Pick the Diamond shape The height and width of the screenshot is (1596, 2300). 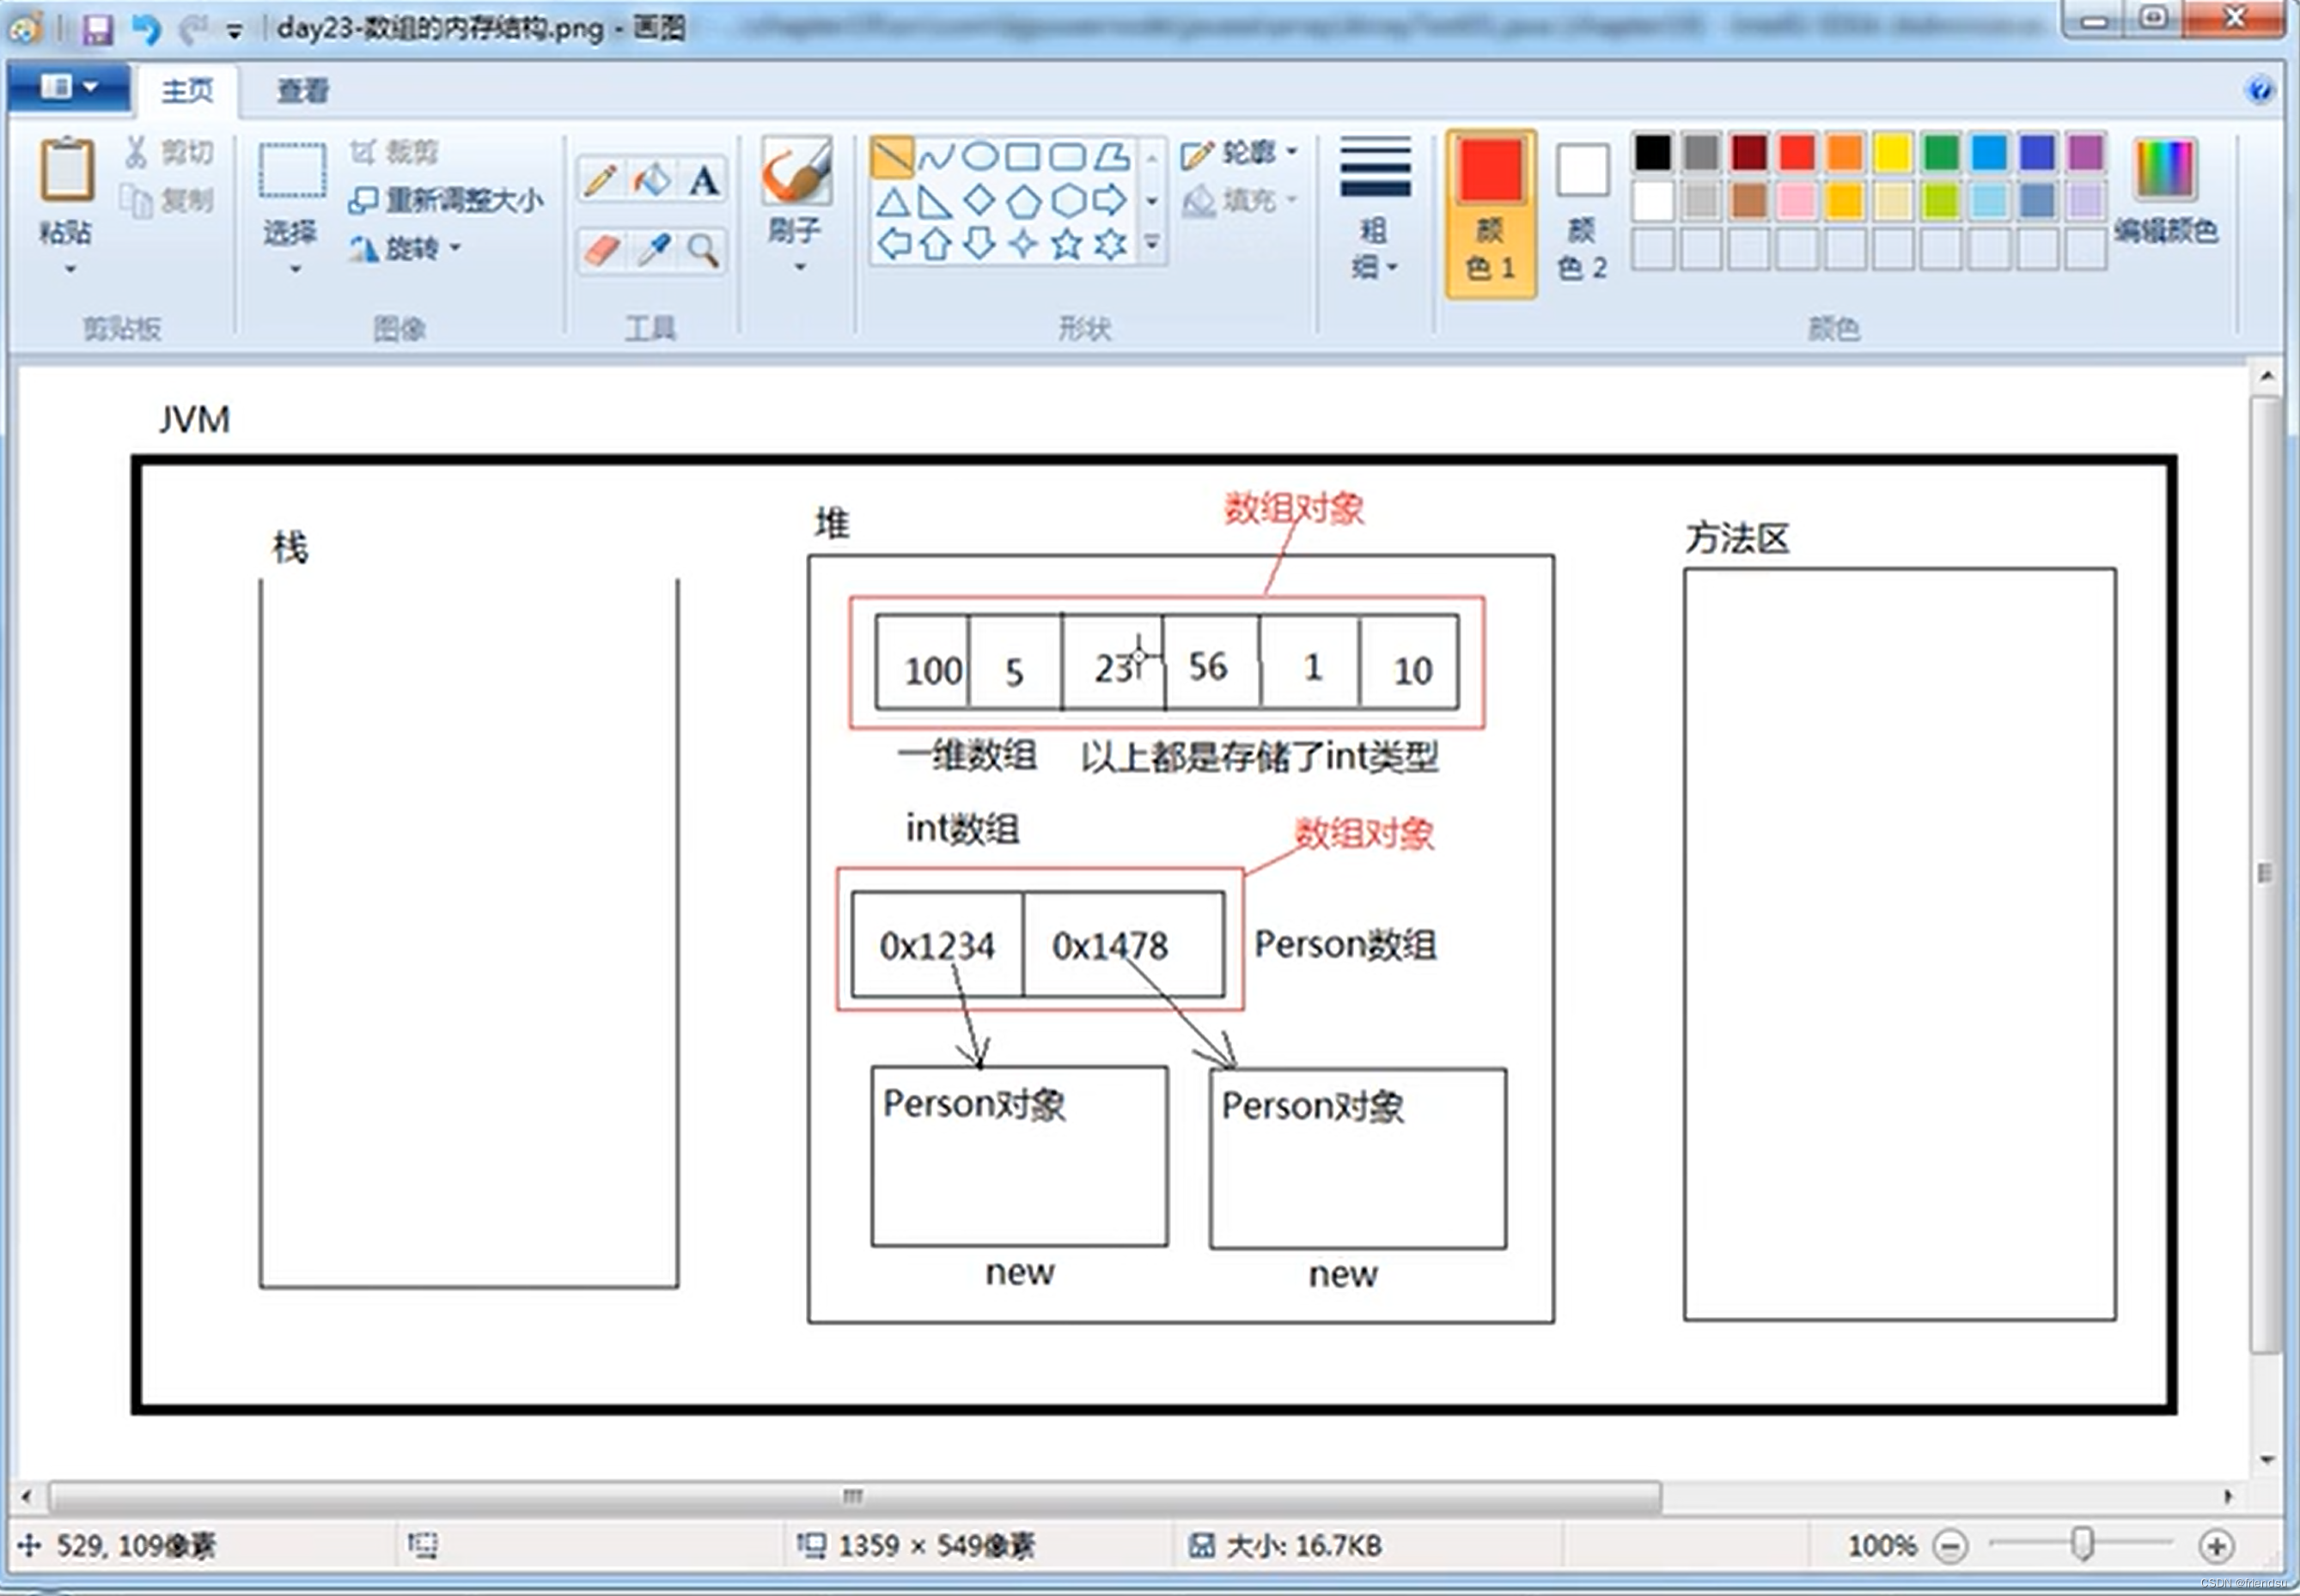click(979, 200)
